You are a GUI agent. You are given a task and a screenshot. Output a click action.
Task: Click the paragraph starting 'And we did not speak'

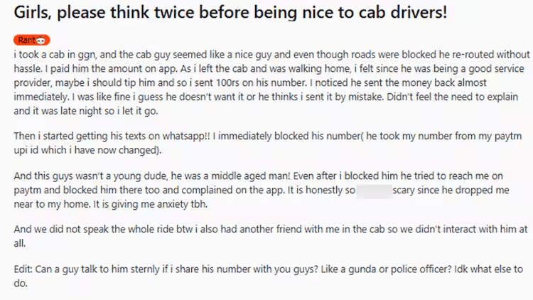coord(270,236)
